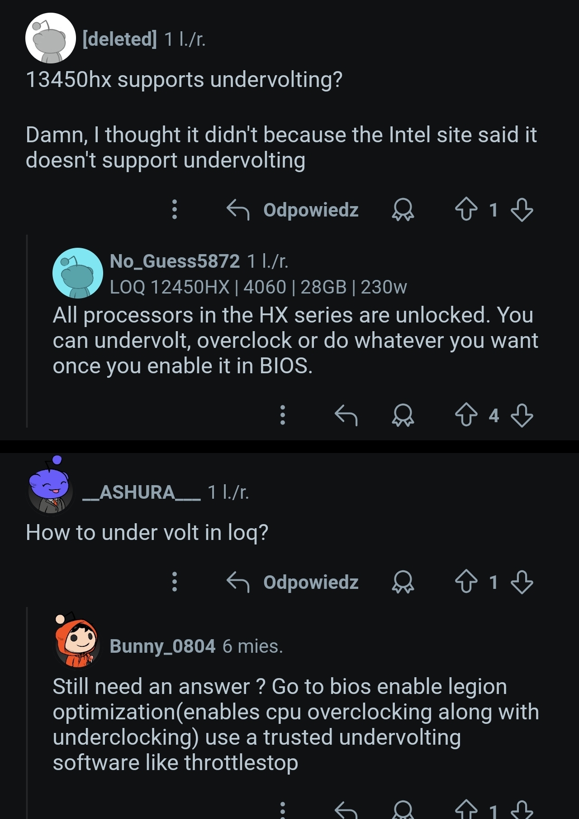The width and height of the screenshot is (579, 819).
Task: Open overflow menu on __ASHURA___ comment
Action: coord(175,582)
